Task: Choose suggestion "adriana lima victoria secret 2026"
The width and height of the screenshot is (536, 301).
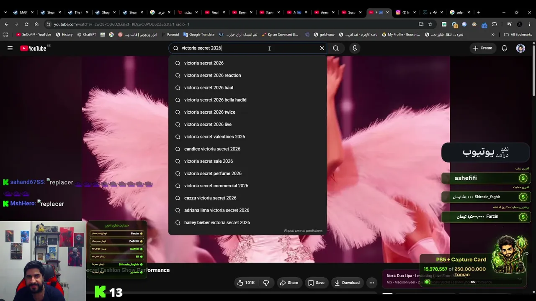Action: pos(247,210)
